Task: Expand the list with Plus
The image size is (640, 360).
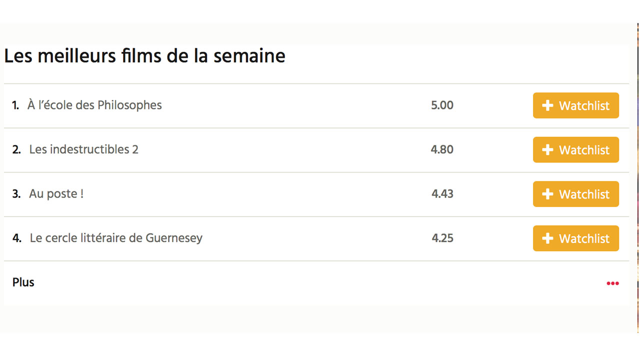Action: coord(23,282)
